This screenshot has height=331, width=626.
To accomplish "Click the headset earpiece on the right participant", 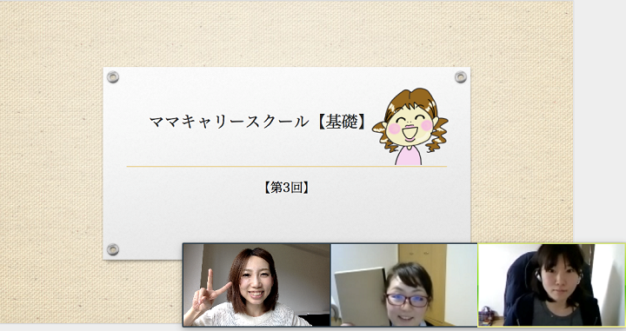I will coord(538,275).
